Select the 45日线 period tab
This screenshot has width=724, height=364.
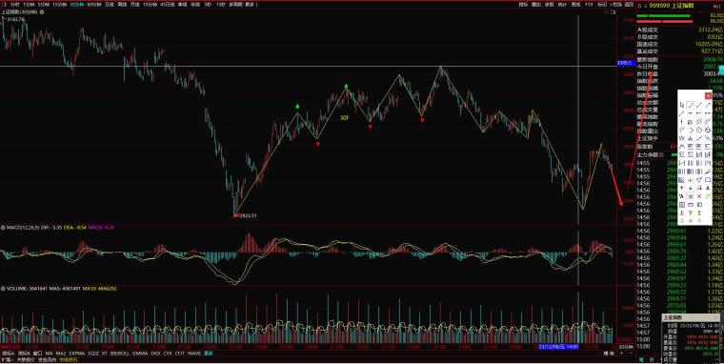167,4
